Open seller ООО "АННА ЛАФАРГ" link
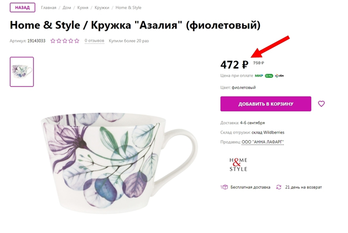The width and height of the screenshot is (348, 233). click(x=263, y=142)
